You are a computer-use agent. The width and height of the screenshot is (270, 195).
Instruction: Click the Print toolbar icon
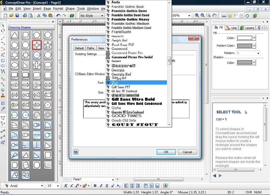(25, 16)
